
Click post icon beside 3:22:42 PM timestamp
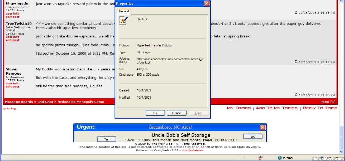296,62
